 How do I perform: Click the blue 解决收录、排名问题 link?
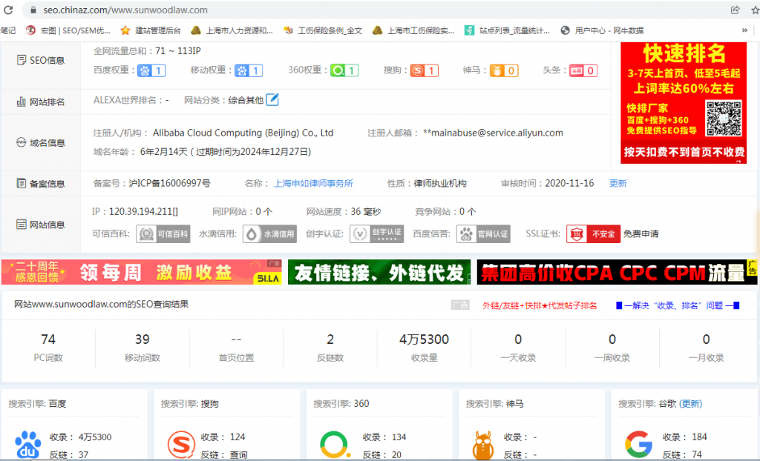678,305
